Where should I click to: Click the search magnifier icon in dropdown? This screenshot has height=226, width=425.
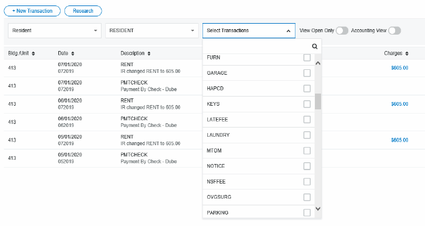(x=314, y=46)
